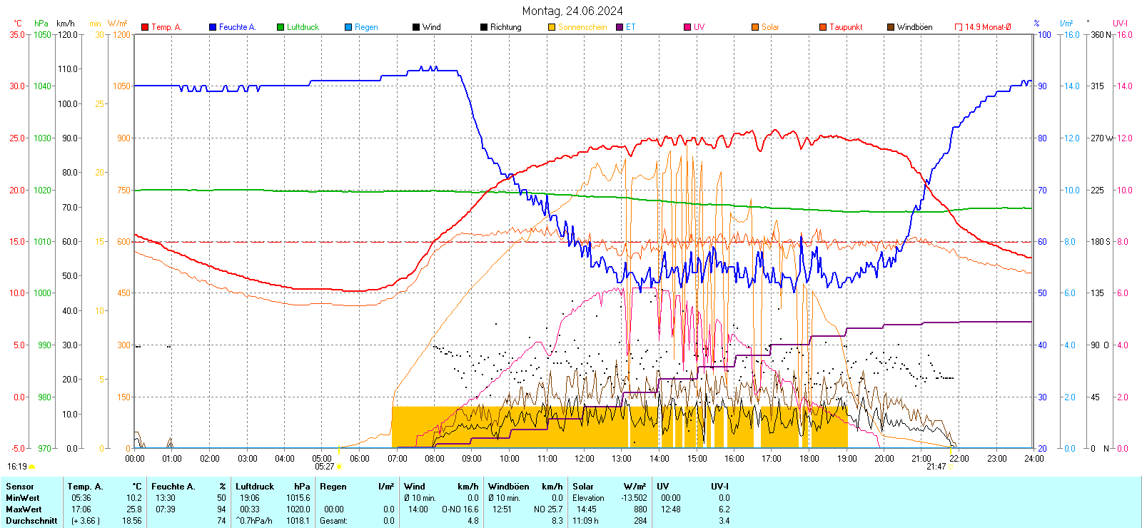The height and width of the screenshot is (528, 1142).
Task: Click the Windböen column header in table
Action: 509,487
